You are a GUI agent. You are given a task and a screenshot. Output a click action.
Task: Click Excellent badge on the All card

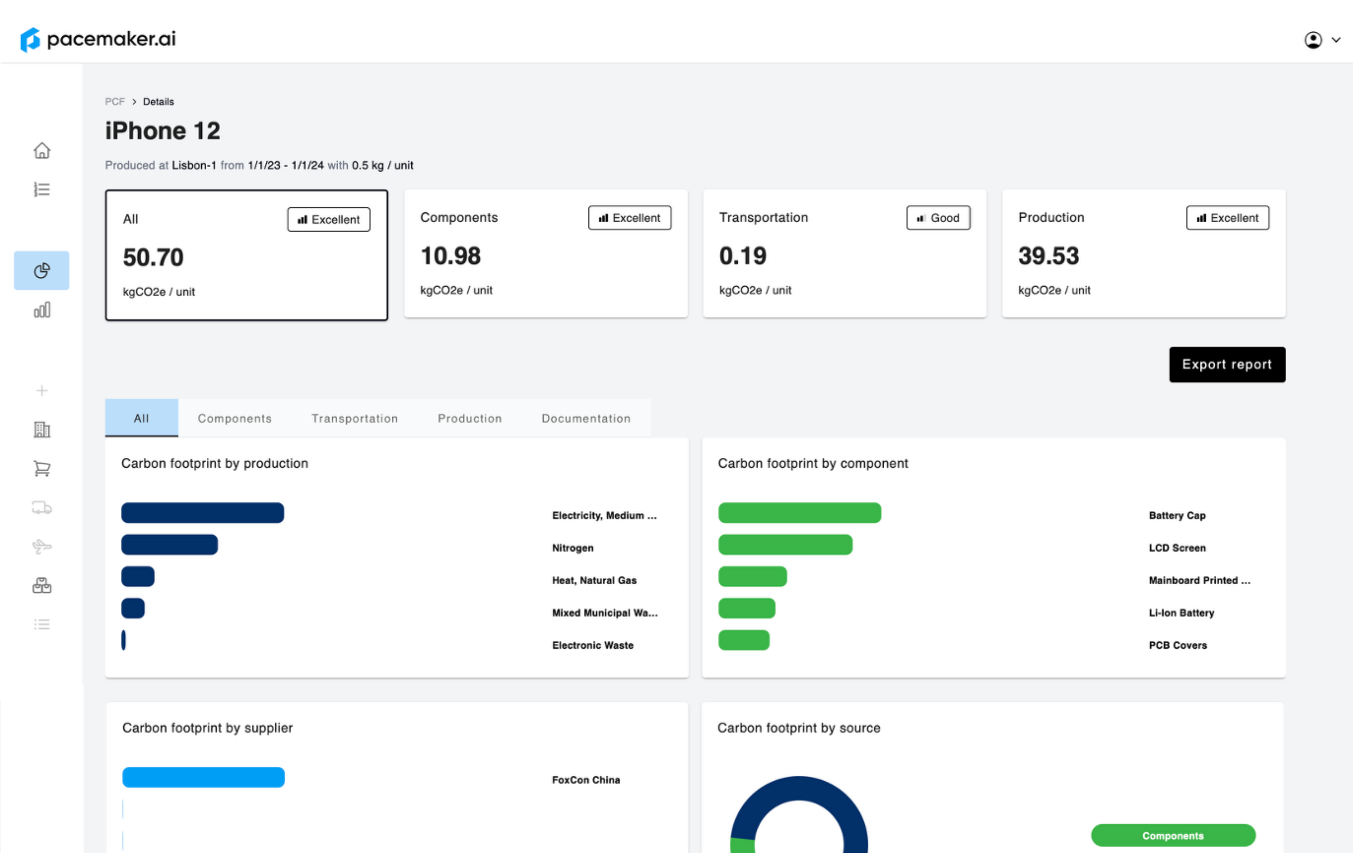pos(329,220)
